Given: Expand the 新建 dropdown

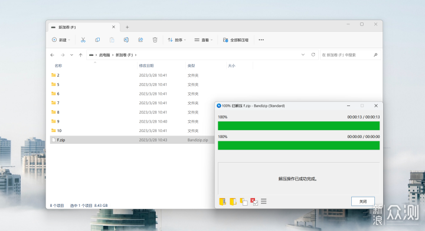Looking at the screenshot, I should pyautogui.click(x=61, y=39).
